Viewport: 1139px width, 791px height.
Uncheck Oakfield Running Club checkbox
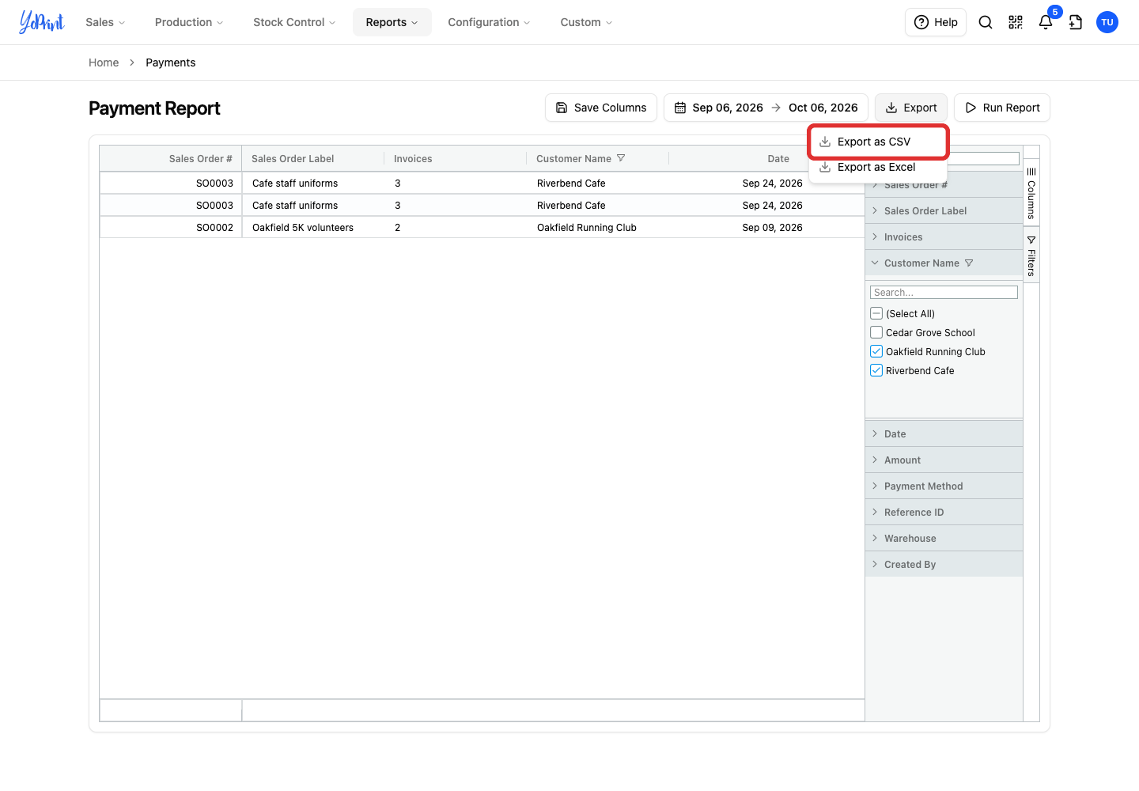pyautogui.click(x=876, y=351)
